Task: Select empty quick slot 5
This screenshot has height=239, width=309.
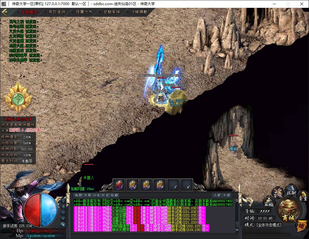Action: point(173,185)
